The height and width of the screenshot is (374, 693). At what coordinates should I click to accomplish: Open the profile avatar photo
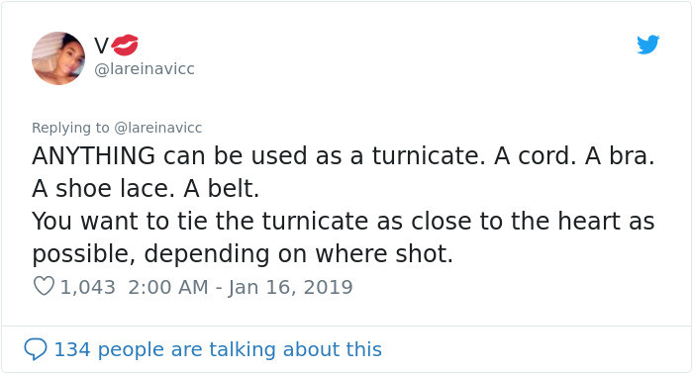(x=58, y=57)
